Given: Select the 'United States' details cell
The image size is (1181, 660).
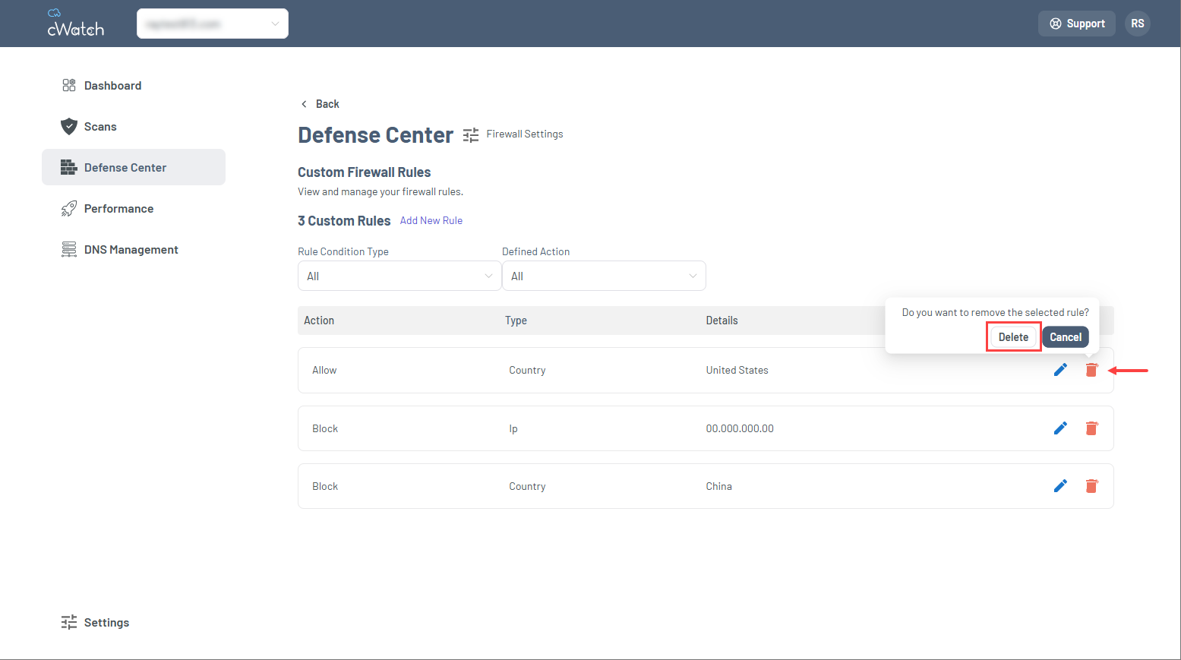Looking at the screenshot, I should 737,371.
